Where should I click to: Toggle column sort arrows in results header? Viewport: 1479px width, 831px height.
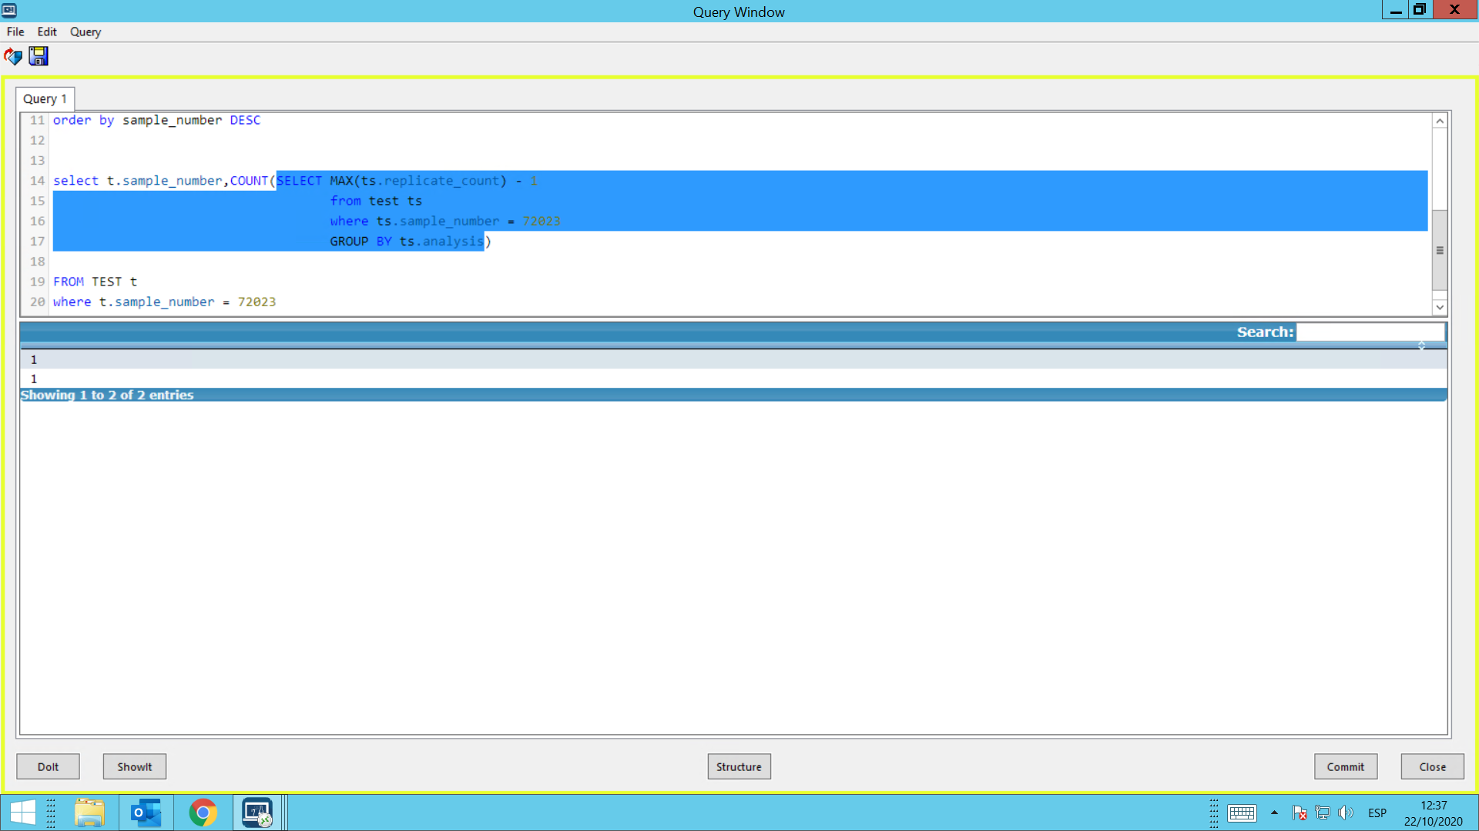1421,345
